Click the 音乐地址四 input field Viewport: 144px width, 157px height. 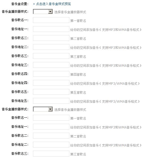[x=51, y=83]
